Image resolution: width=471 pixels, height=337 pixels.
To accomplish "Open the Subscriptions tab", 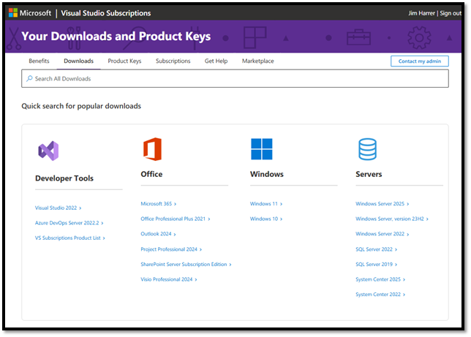I will coord(173,61).
